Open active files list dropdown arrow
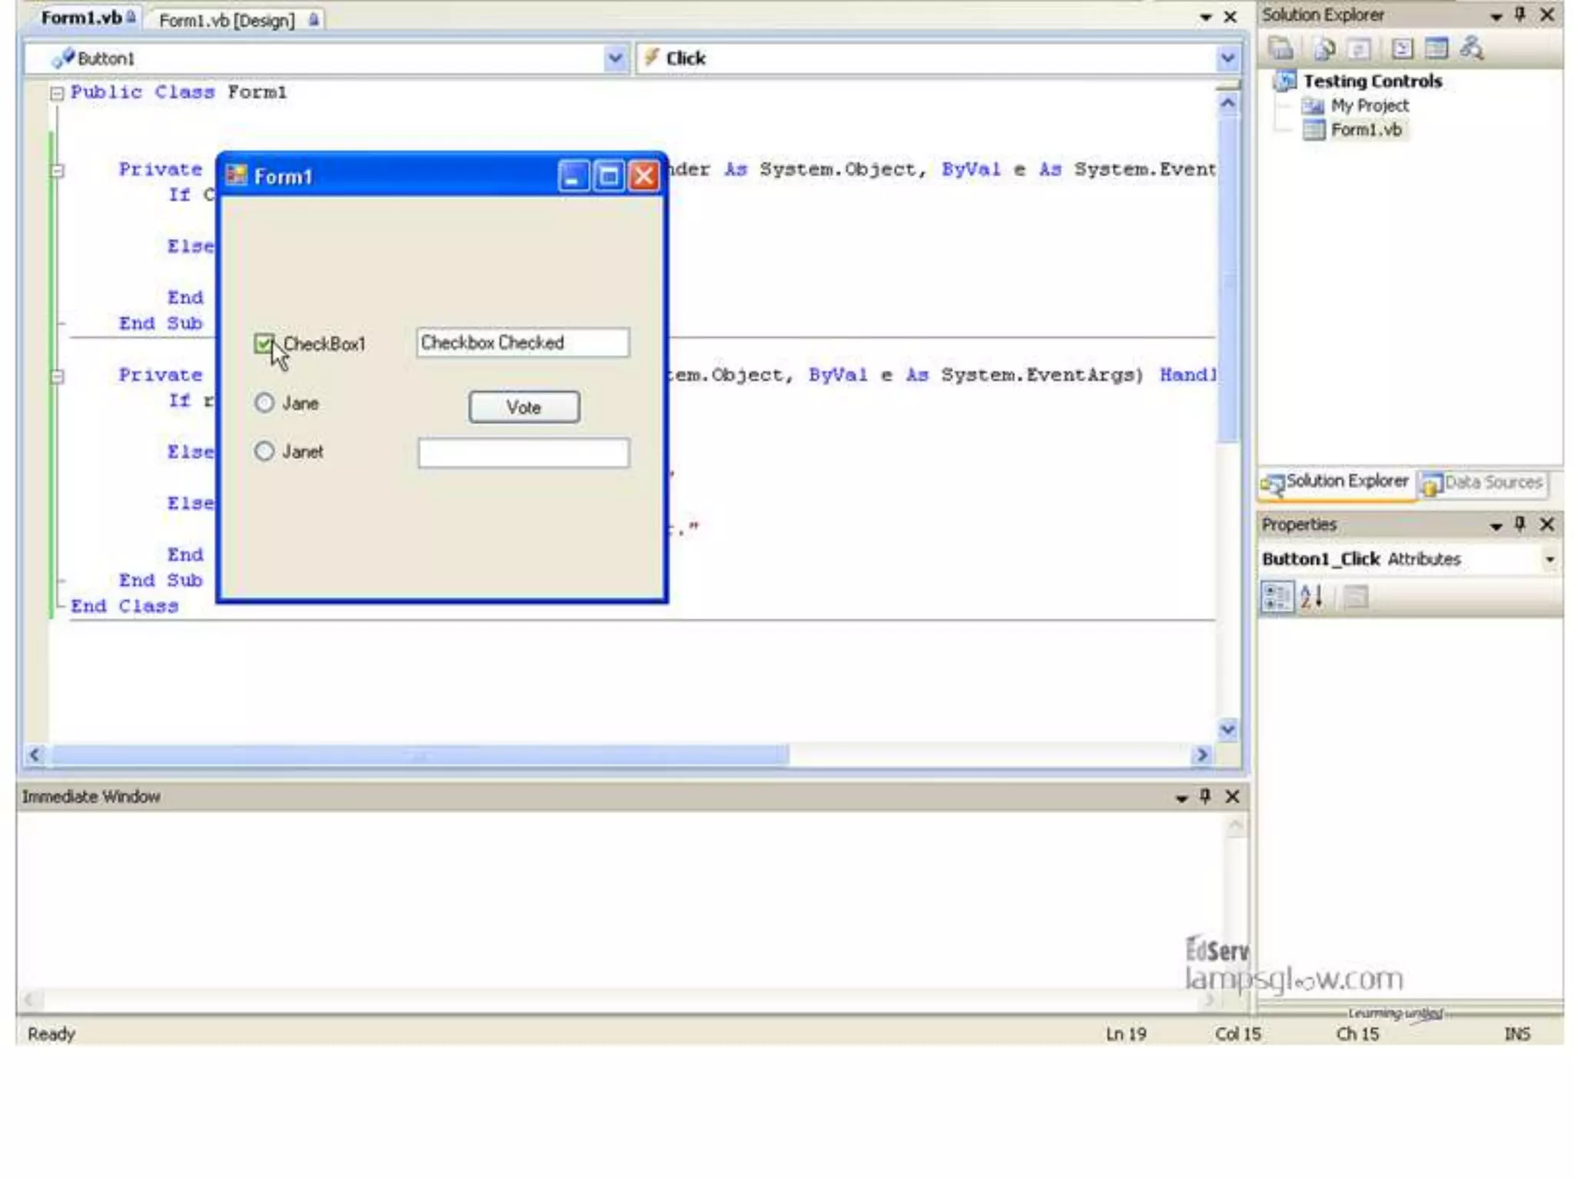The height and width of the screenshot is (1180, 1574). coord(1205,18)
